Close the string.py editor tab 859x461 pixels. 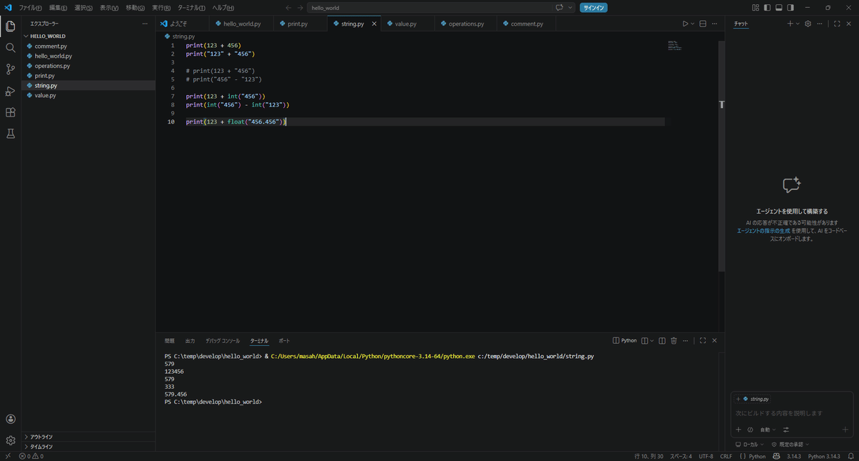click(374, 24)
